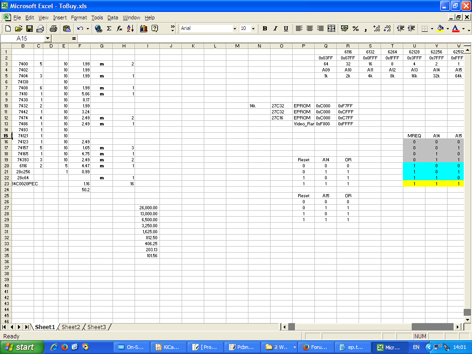The image size is (472, 354).
Task: Open the Arial font name dropdown
Action: 235,29
